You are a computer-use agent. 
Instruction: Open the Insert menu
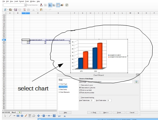click(x=16, y=1)
